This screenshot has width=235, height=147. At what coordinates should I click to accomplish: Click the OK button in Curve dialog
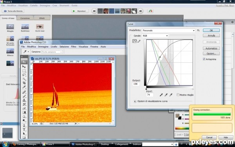(211, 30)
